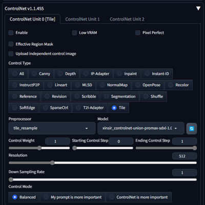Tick the Enable checkbox
The image size is (205, 205).
(x=11, y=33)
